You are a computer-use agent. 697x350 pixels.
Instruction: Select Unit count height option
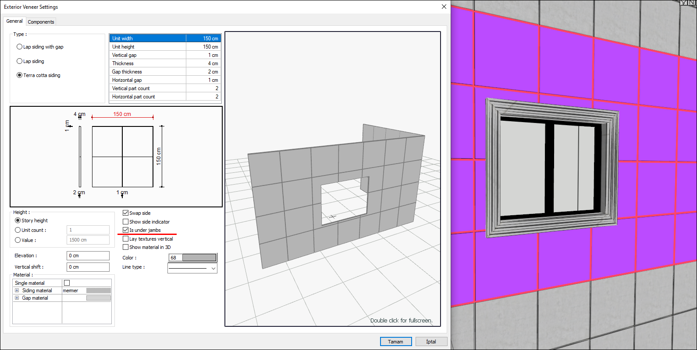pyautogui.click(x=18, y=230)
